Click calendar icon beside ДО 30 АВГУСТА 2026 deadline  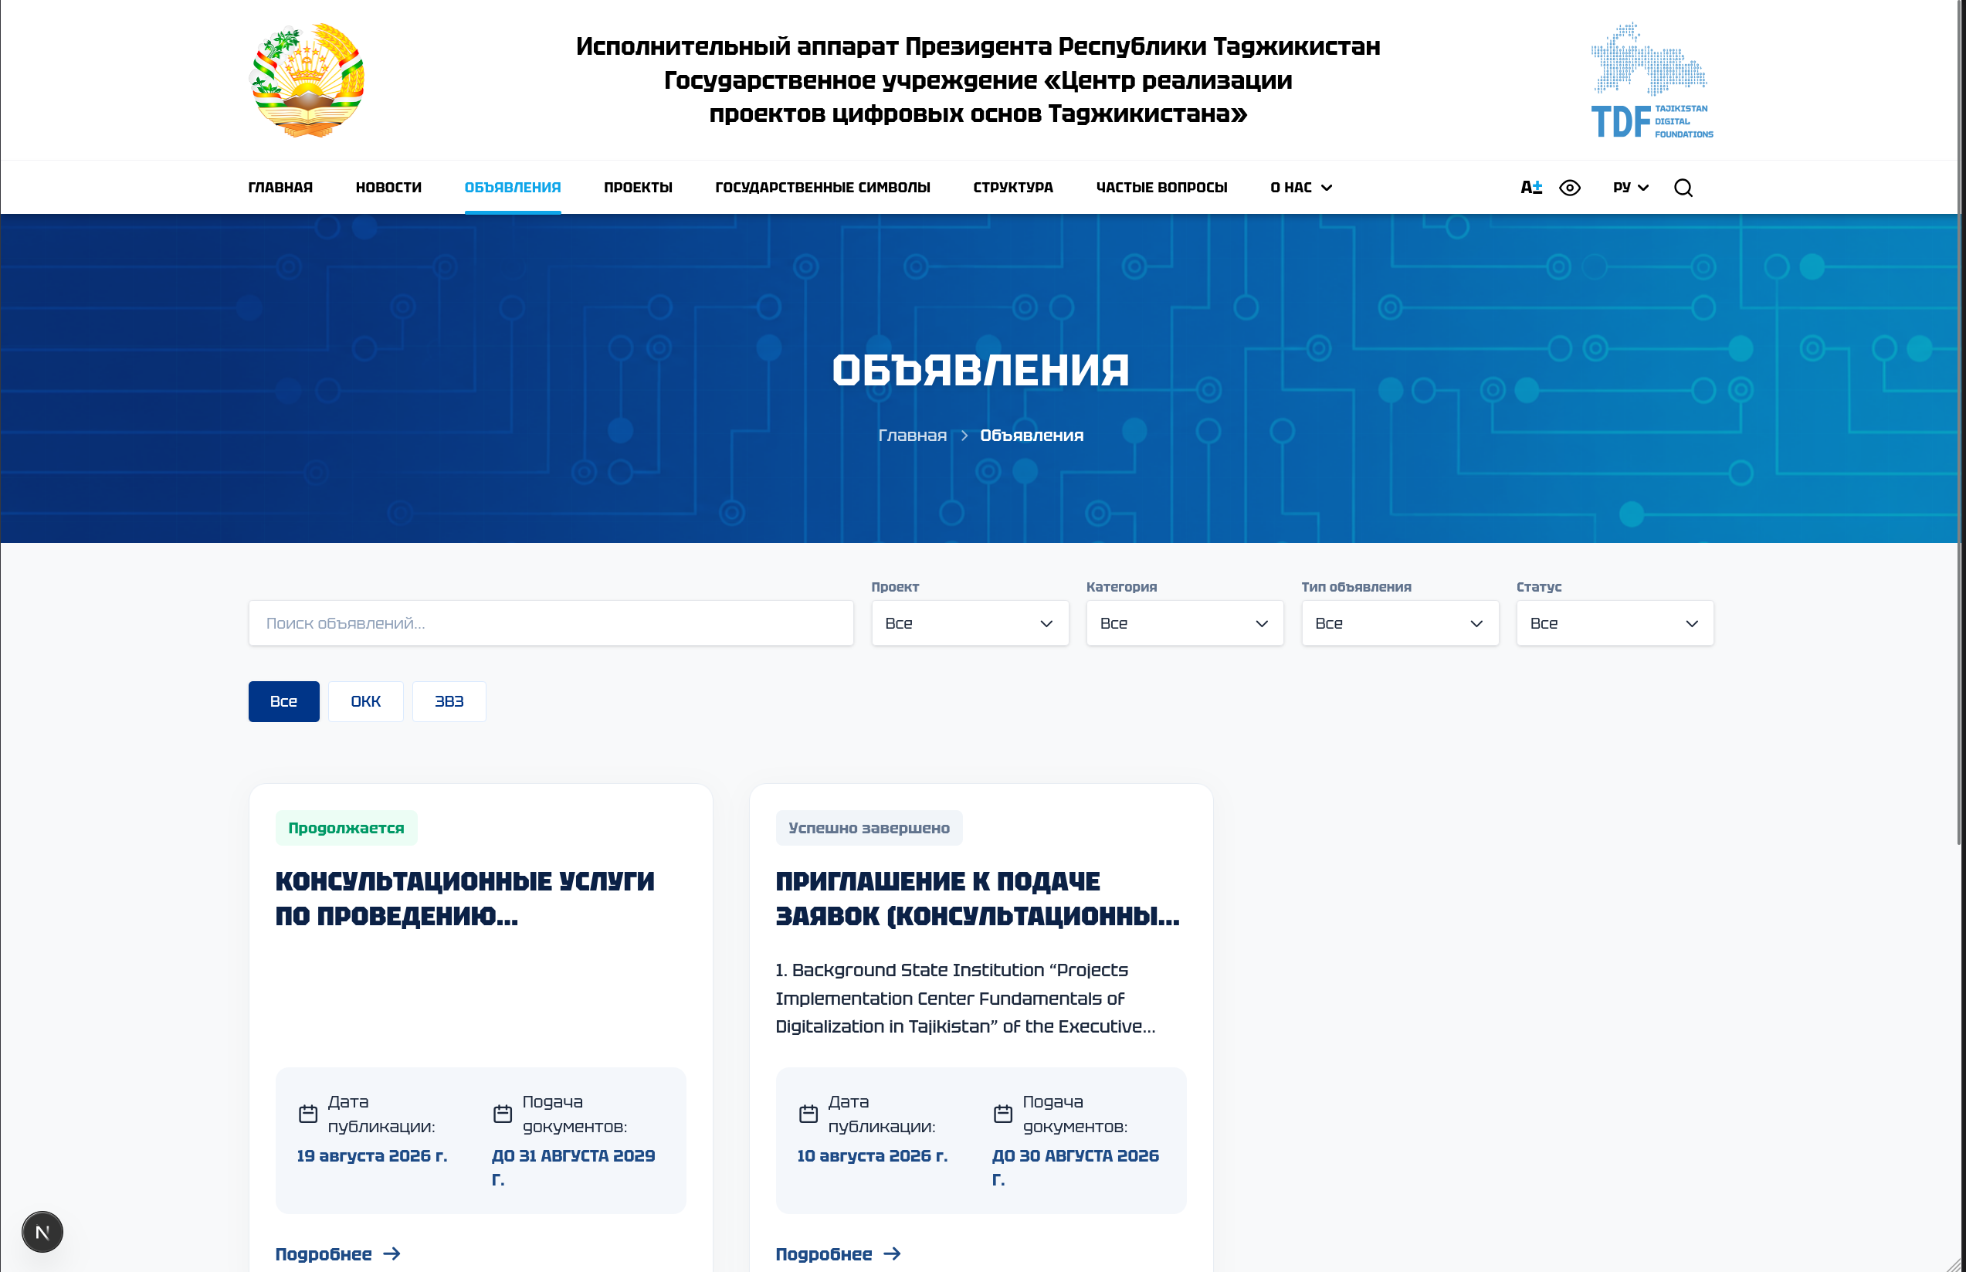point(1003,1114)
